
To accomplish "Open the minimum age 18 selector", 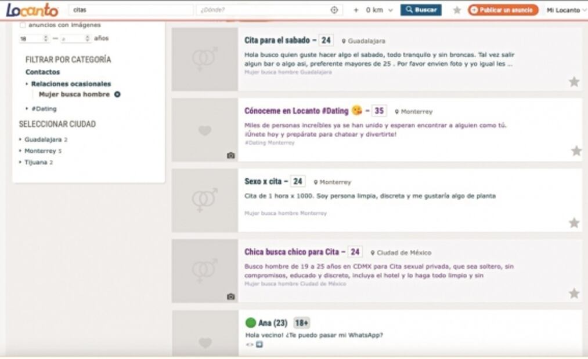I will pyautogui.click(x=34, y=39).
